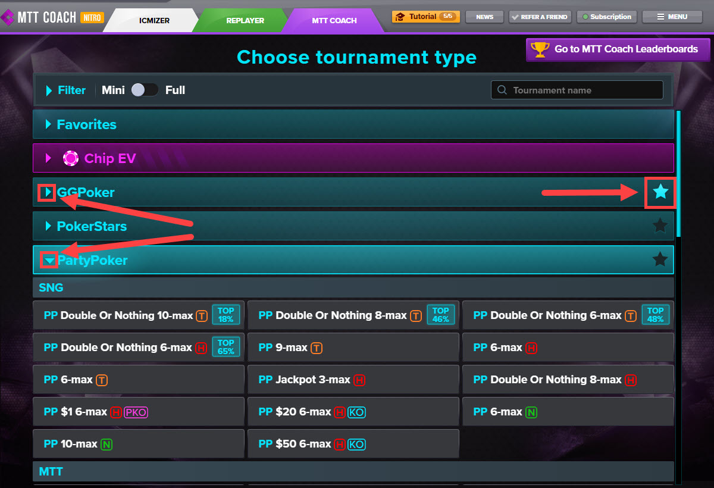Click the TOP 18% badge

[226, 315]
